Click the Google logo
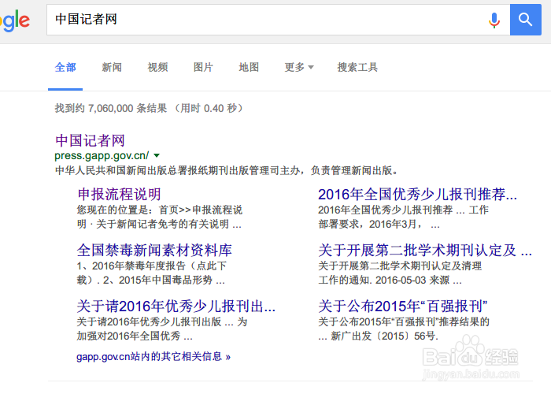551x394 pixels. 15,21
